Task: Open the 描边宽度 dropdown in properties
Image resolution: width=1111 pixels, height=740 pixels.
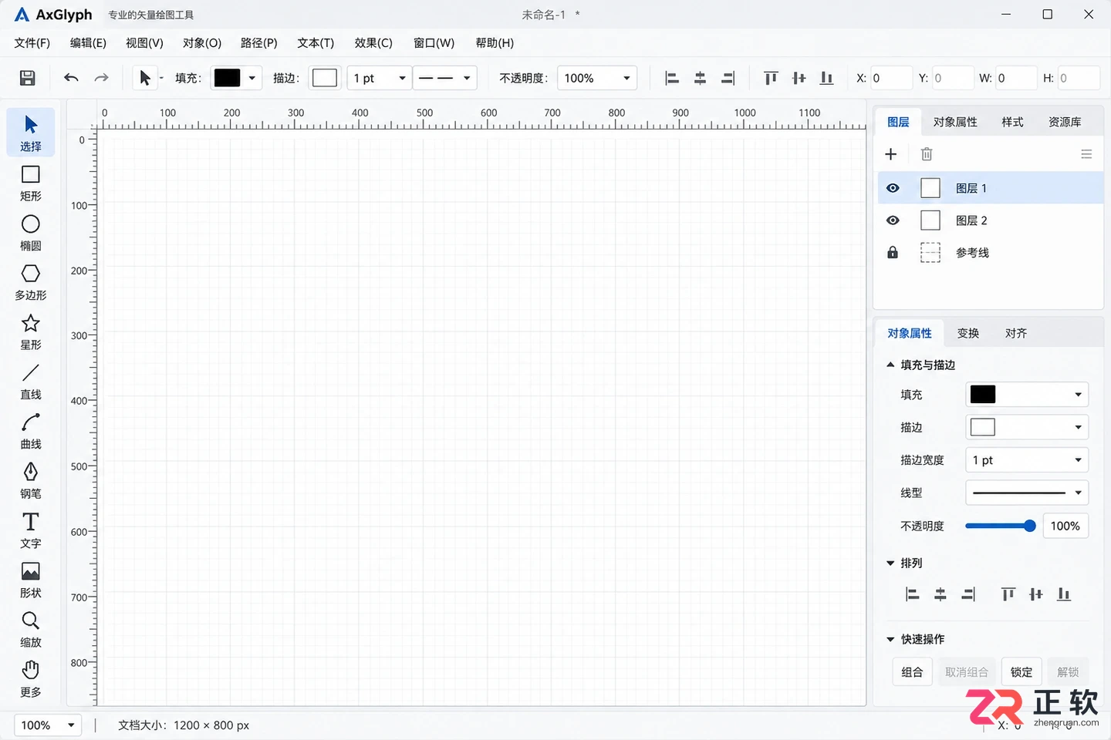Action: tap(1027, 460)
